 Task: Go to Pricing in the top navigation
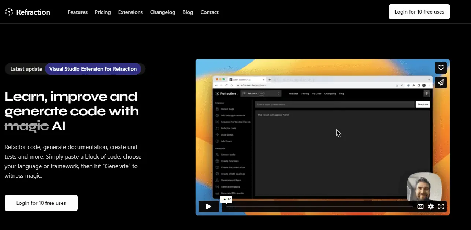[x=103, y=12]
